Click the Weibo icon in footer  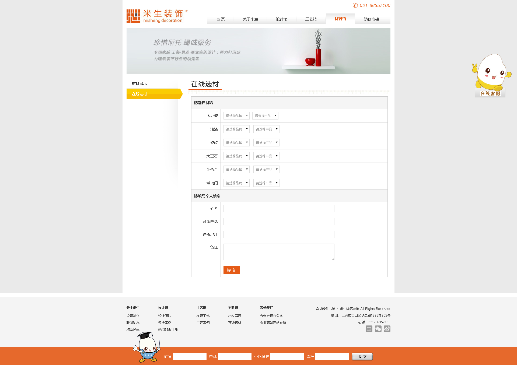click(387, 329)
